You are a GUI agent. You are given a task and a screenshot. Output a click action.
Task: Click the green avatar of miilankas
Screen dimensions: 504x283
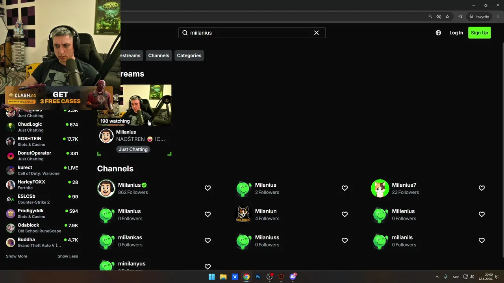106,241
